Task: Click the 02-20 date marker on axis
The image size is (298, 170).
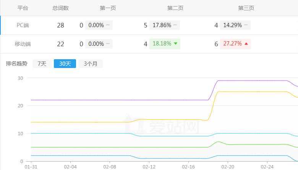Action: 228,167
